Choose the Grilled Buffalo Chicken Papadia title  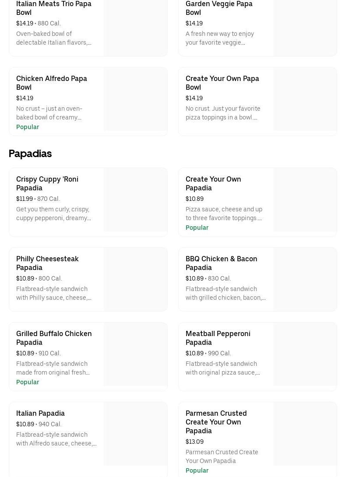(x=54, y=338)
